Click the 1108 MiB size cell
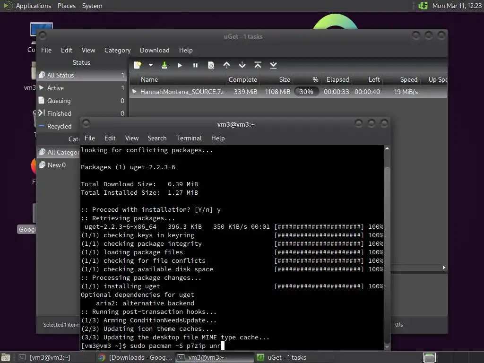The image size is (484, 363). click(x=277, y=92)
